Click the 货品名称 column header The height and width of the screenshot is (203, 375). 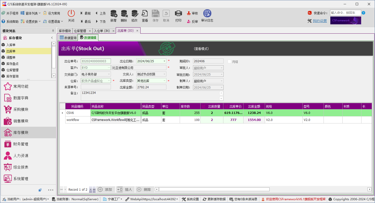116,106
